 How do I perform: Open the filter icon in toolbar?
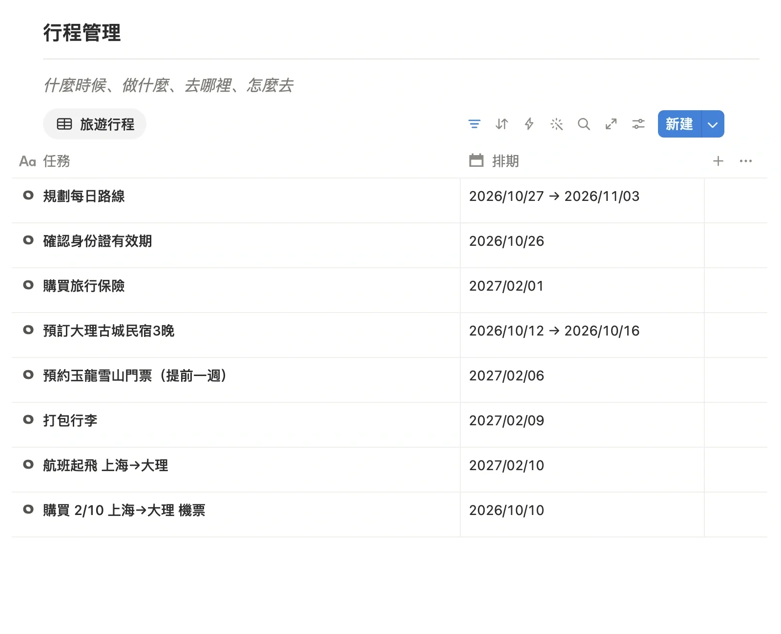point(474,124)
